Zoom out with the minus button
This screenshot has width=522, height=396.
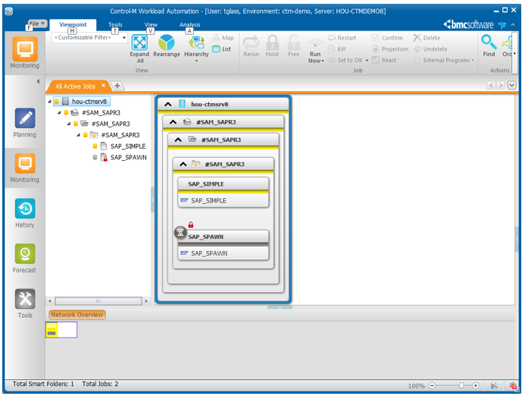tap(432, 385)
